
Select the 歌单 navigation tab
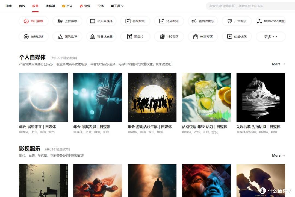click(x=35, y=6)
